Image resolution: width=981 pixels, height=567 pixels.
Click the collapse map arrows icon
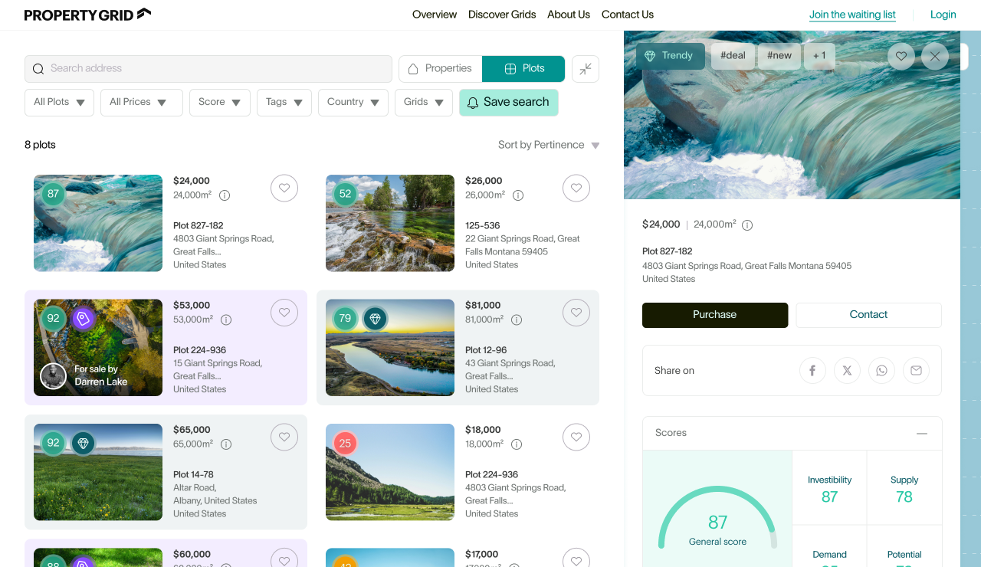(586, 69)
